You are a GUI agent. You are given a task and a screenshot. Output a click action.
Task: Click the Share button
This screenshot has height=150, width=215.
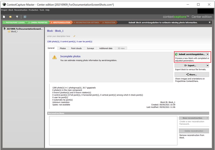click(192, 75)
